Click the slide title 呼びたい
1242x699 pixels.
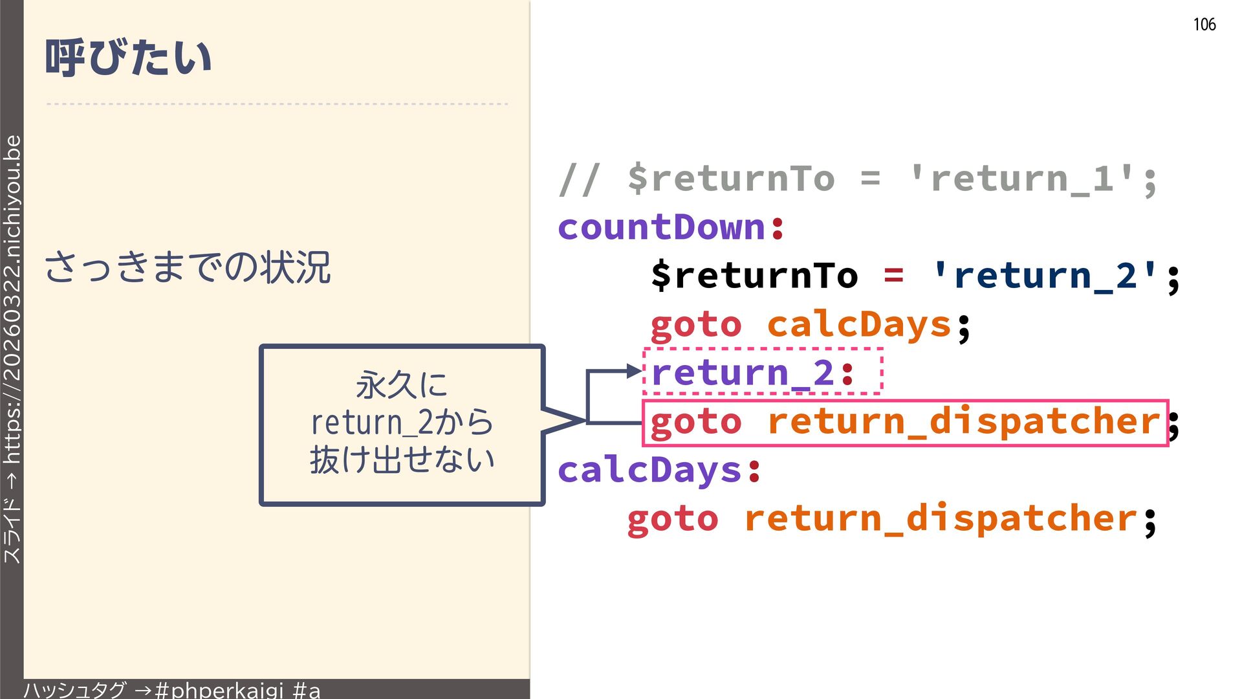point(128,58)
